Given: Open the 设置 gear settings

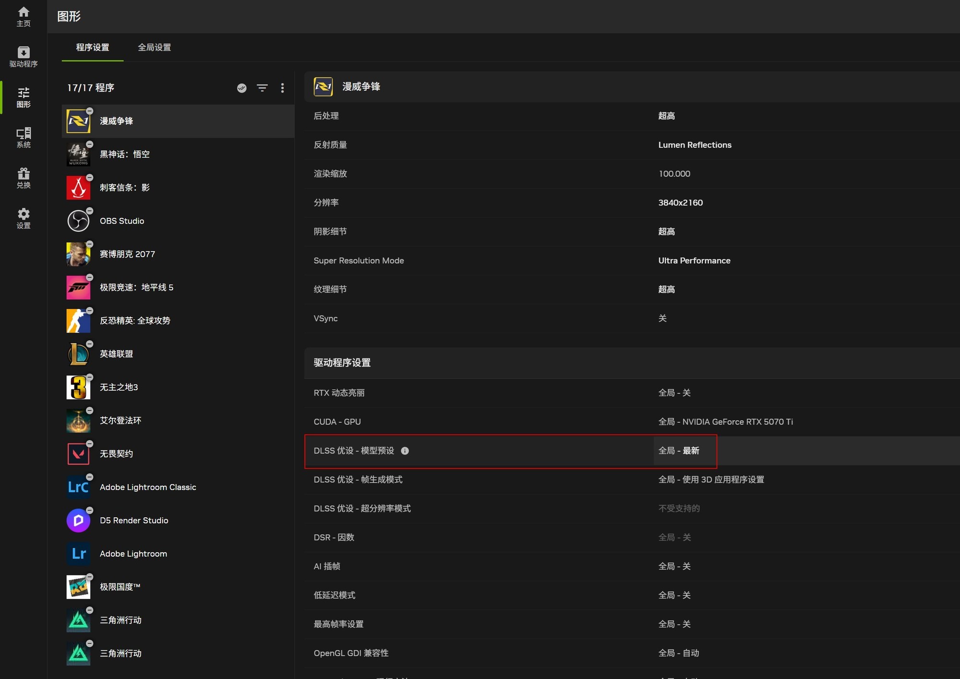Looking at the screenshot, I should coord(23,218).
